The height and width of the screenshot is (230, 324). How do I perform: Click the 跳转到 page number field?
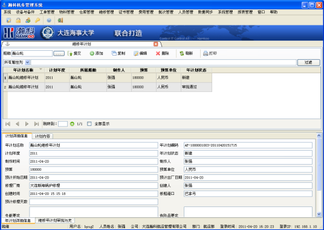(x=63, y=124)
